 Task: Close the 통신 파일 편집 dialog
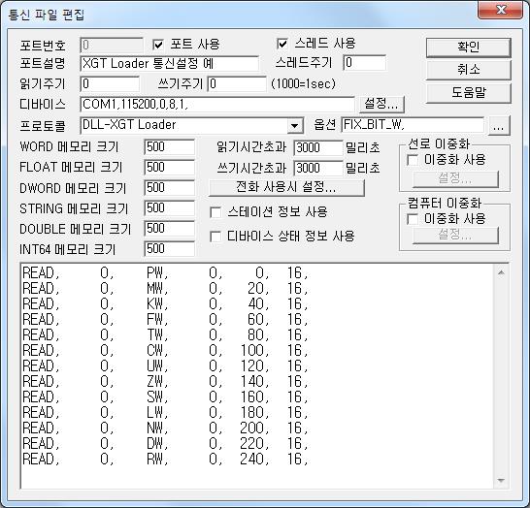click(x=501, y=10)
